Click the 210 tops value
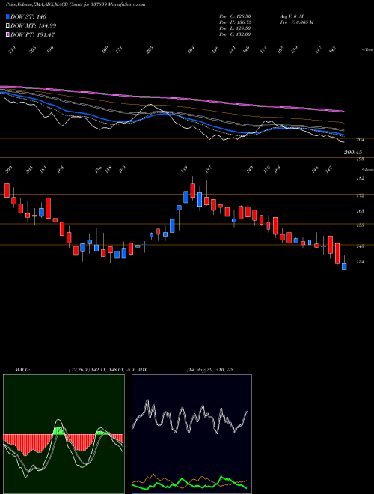374x494 pixels. tap(12, 50)
